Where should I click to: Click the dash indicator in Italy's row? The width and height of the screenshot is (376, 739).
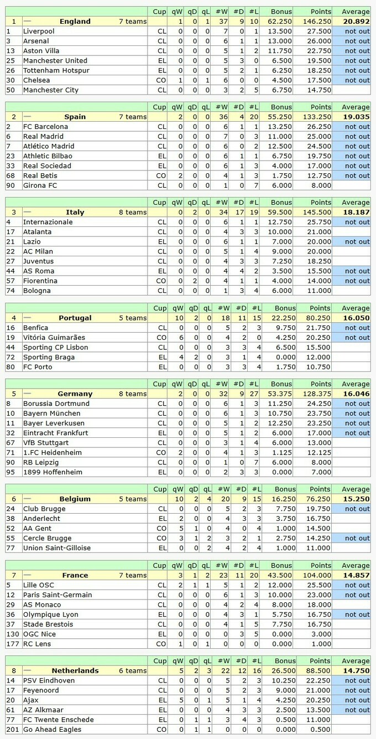coord(27,212)
